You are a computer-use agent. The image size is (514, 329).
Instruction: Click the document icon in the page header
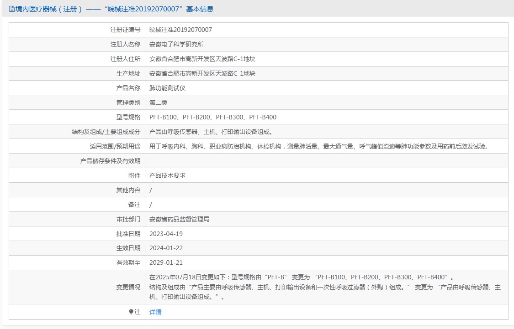(12, 9)
